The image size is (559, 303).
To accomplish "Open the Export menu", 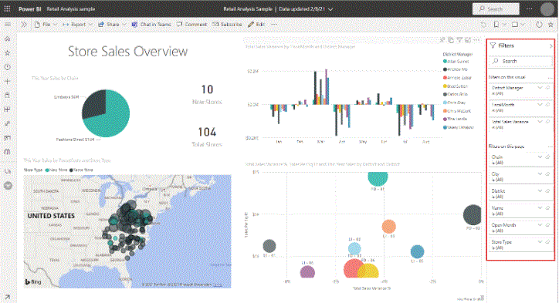I will [x=77, y=25].
